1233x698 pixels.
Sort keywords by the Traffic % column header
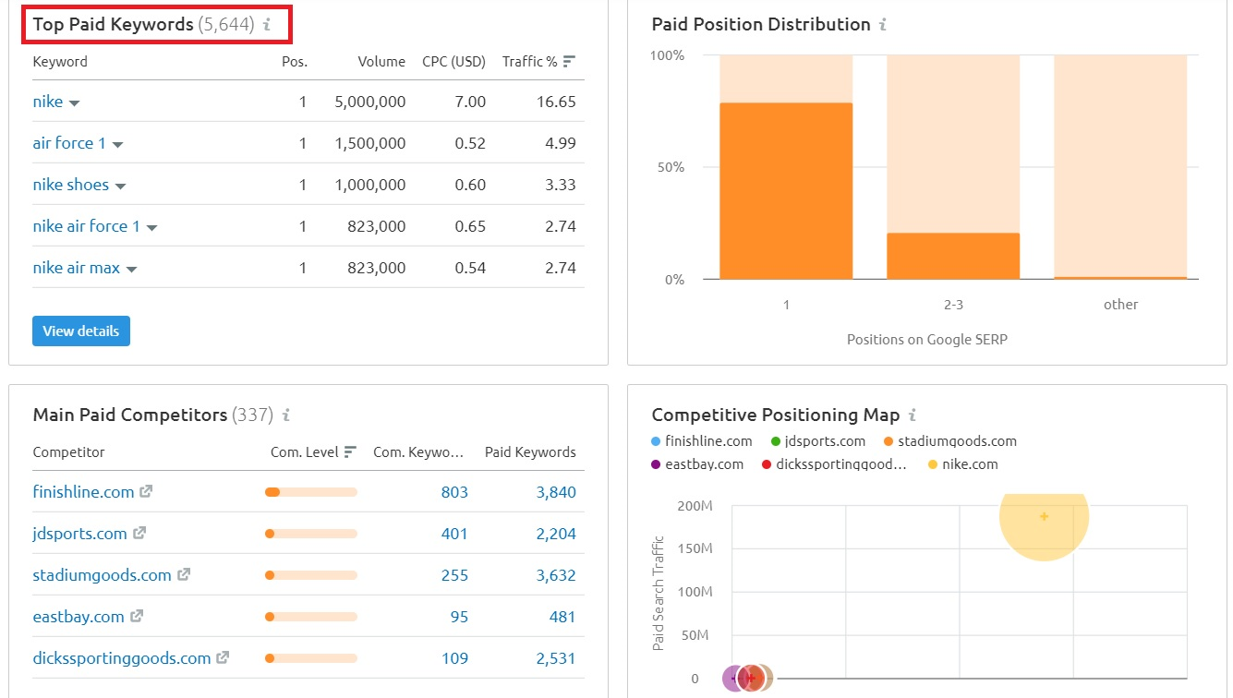(538, 62)
